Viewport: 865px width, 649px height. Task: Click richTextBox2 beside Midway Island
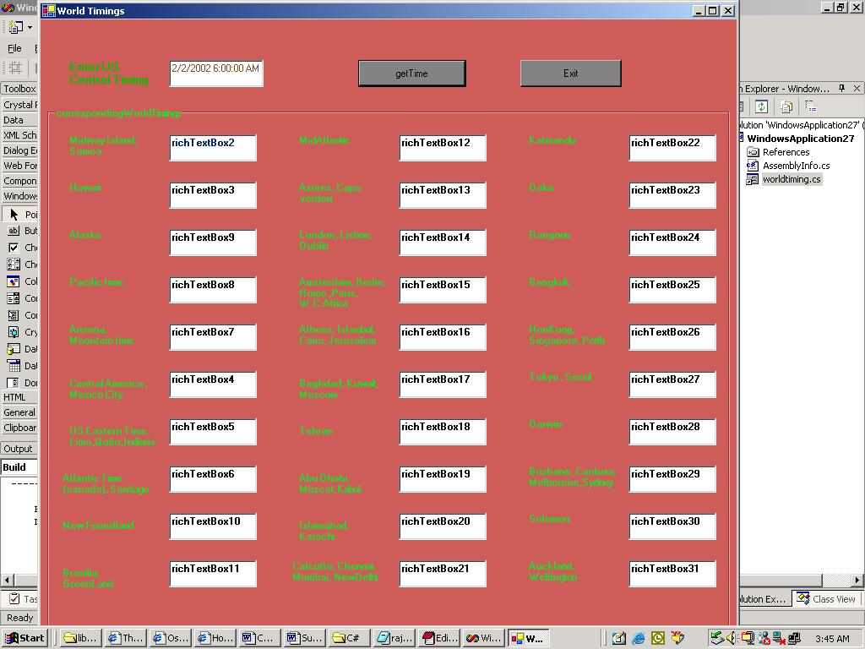click(x=213, y=148)
